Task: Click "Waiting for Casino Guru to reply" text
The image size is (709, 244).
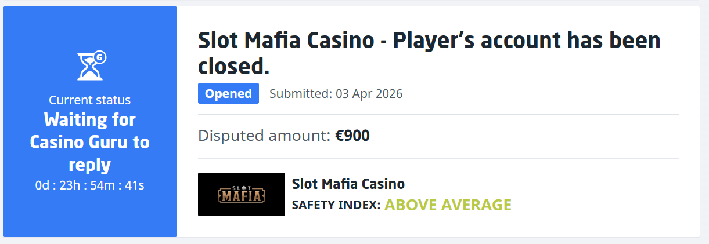Action: [90, 142]
